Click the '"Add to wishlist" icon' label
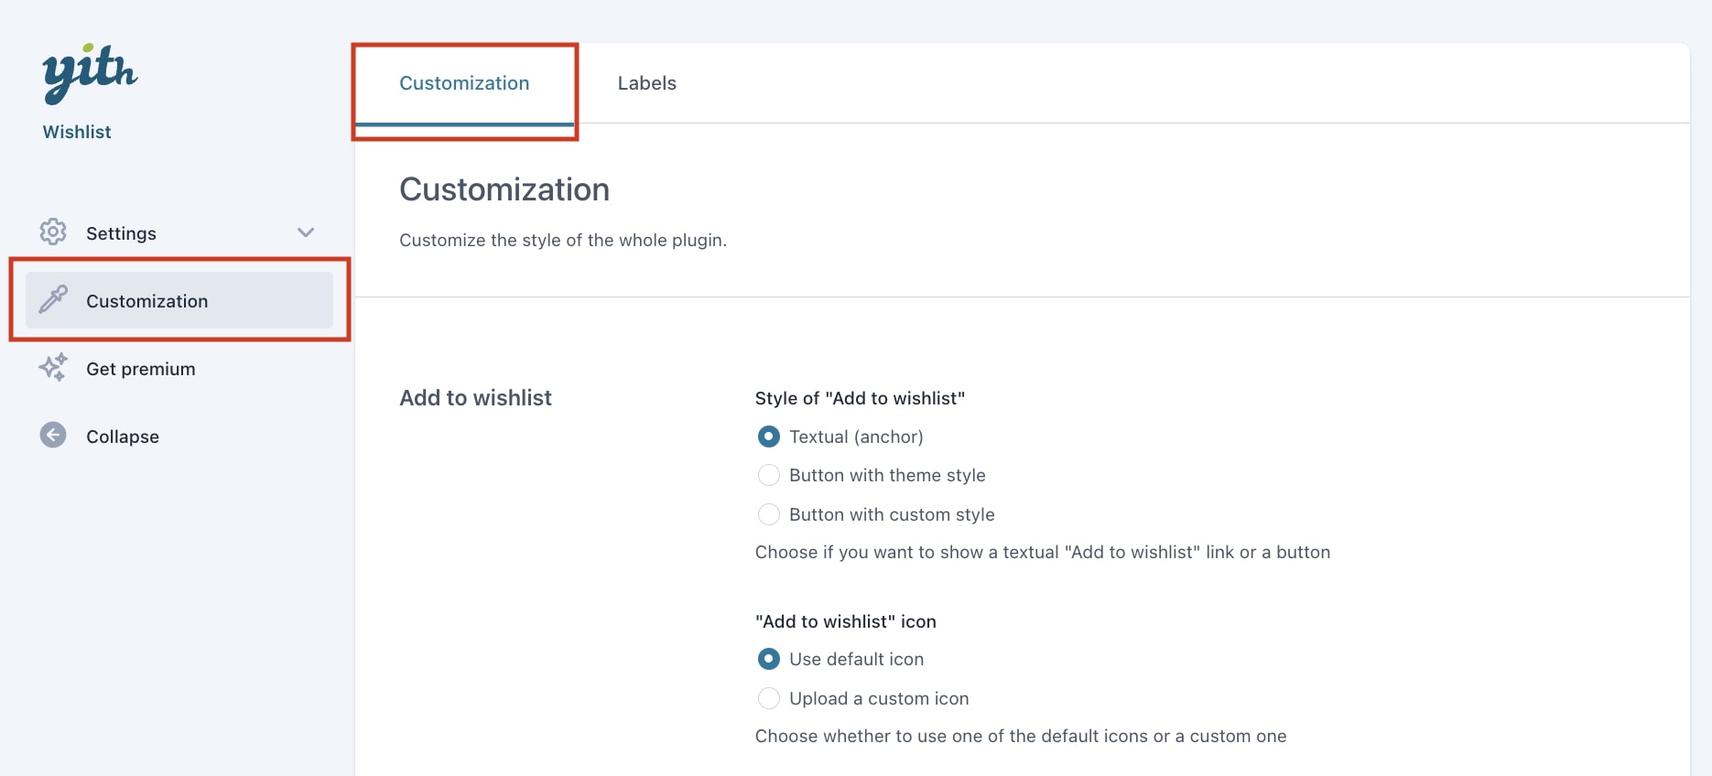The height and width of the screenshot is (776, 1712). coord(846,621)
